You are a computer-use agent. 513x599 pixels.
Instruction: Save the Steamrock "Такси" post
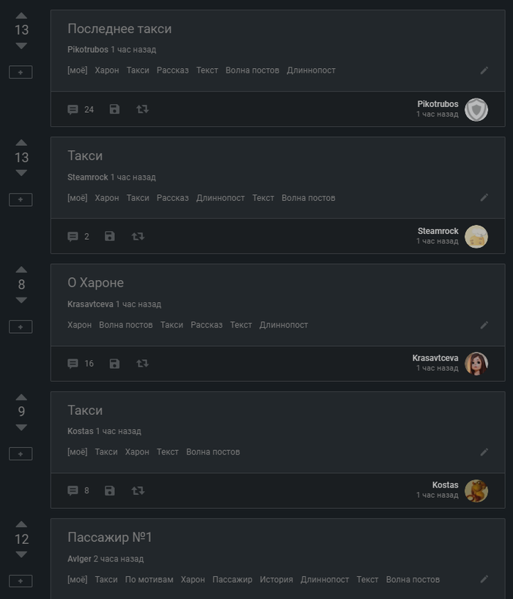point(110,236)
